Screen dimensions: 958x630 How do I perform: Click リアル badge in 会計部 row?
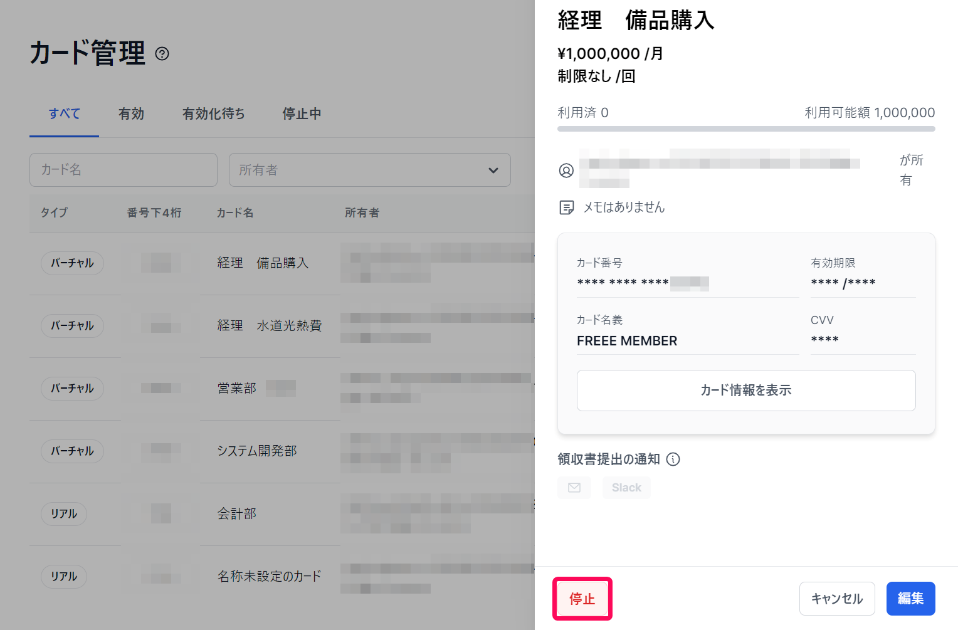coord(64,514)
